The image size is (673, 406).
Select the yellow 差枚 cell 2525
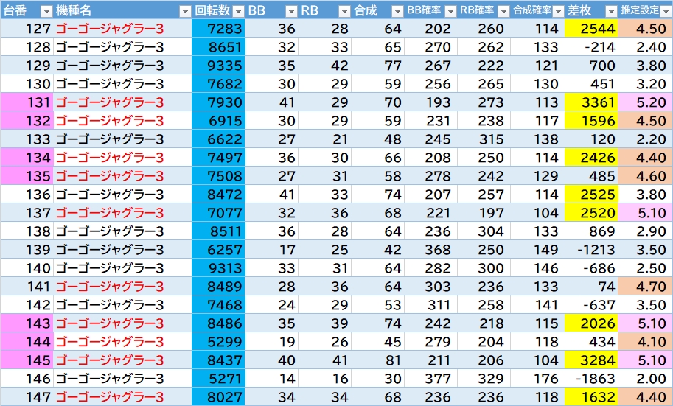tap(591, 195)
